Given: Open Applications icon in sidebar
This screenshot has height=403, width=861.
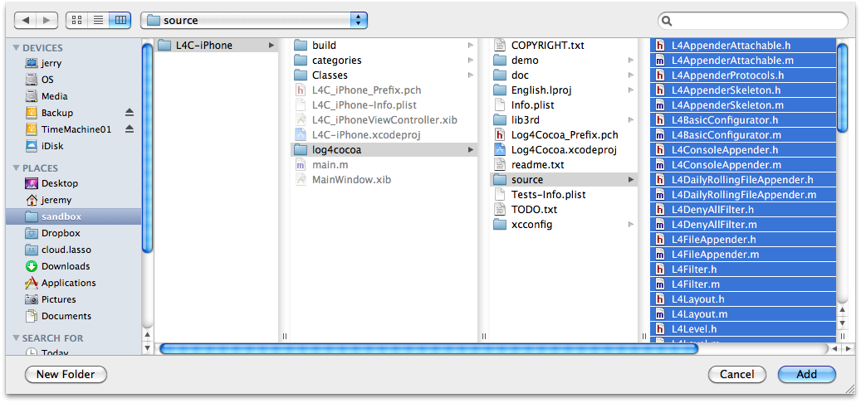Looking at the screenshot, I should pos(32,283).
